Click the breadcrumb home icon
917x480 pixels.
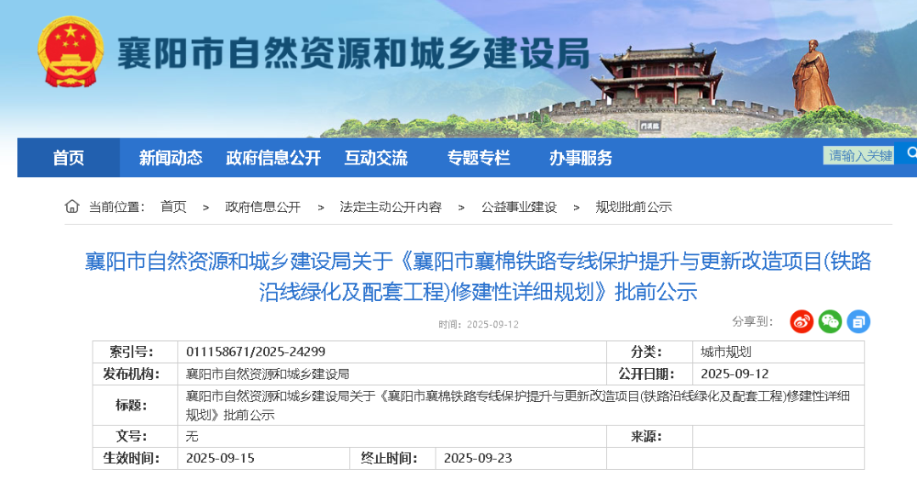point(72,206)
